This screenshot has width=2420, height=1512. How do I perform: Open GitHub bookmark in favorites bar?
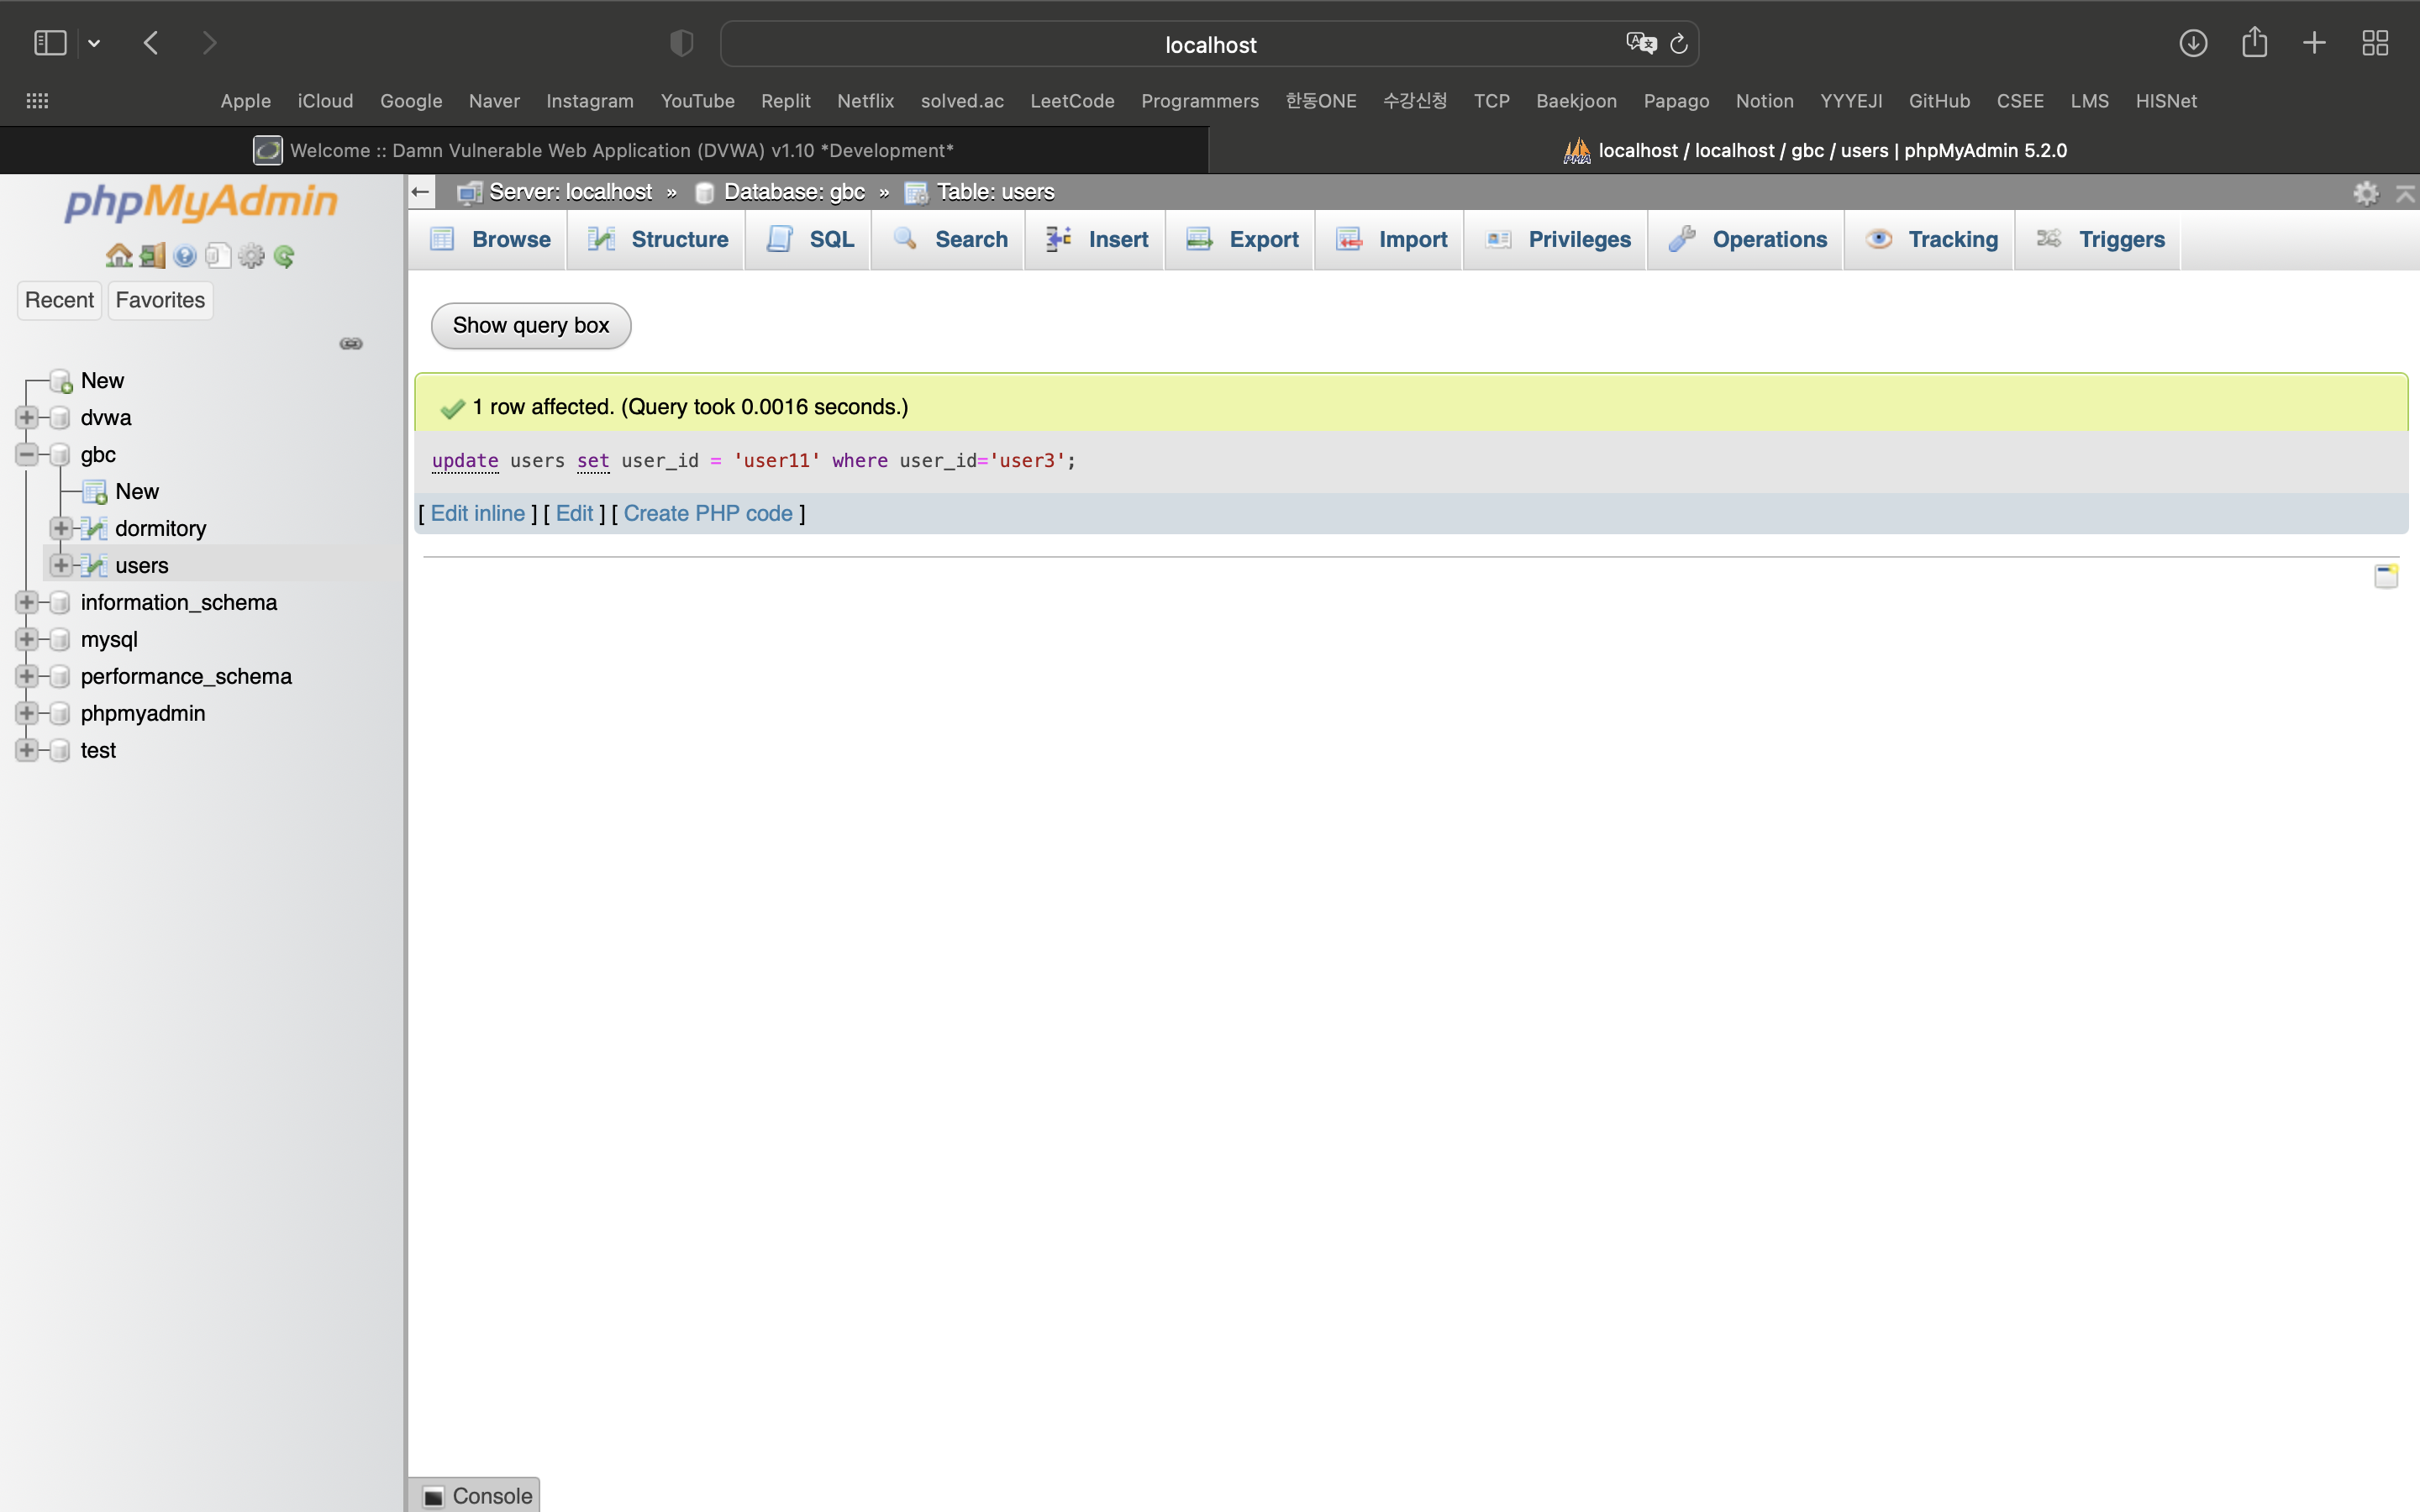click(1939, 101)
